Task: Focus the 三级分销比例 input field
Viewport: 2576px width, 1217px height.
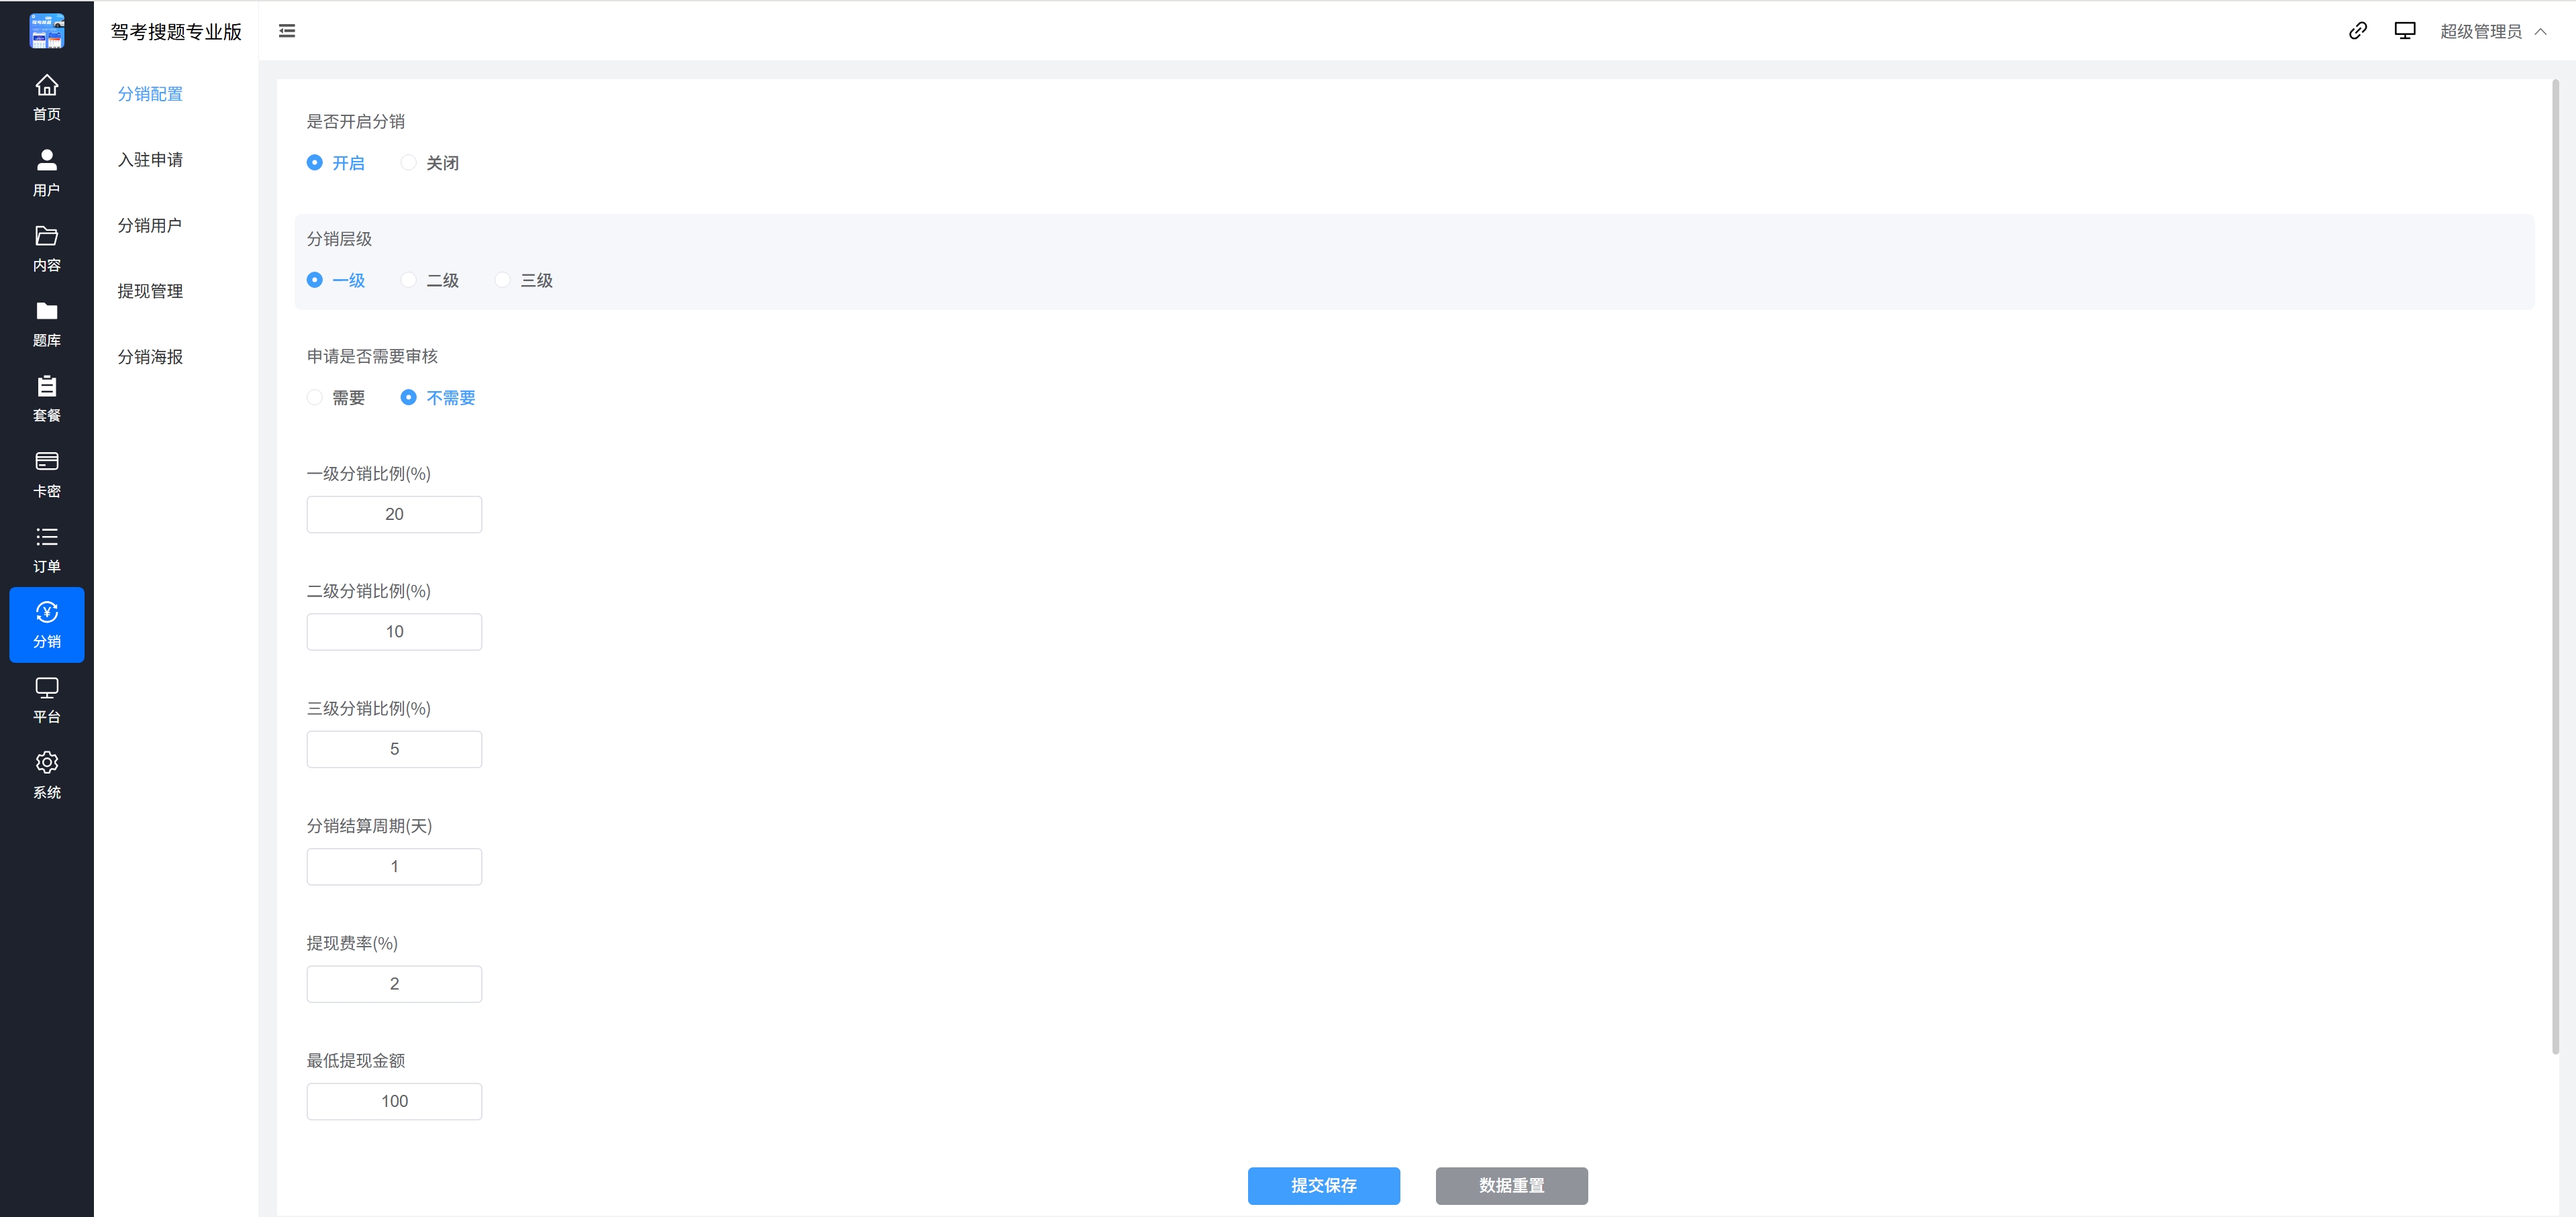Action: [x=394, y=749]
